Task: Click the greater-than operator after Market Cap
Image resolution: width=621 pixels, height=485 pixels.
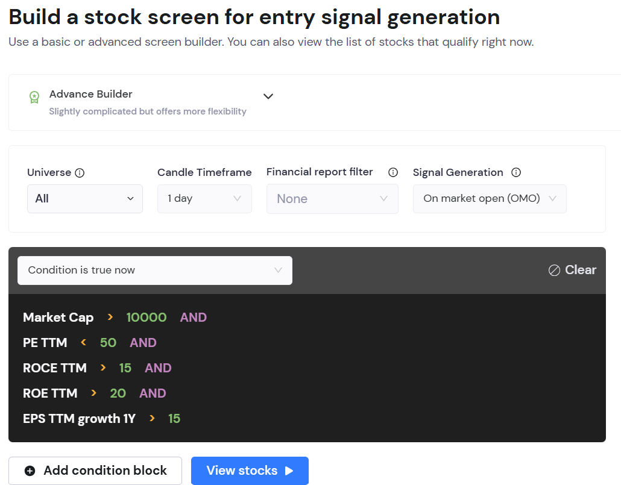Action: (110, 317)
